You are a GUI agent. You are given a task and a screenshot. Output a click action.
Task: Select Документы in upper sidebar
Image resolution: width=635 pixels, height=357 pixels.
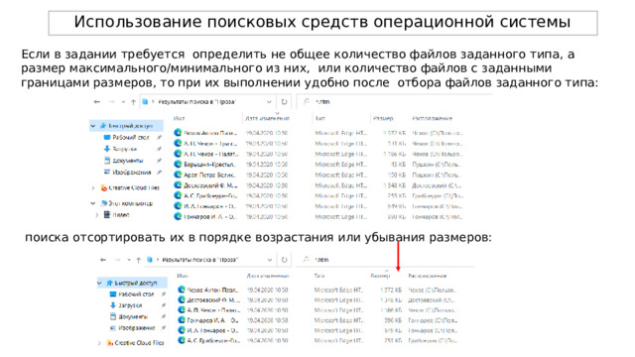128,161
